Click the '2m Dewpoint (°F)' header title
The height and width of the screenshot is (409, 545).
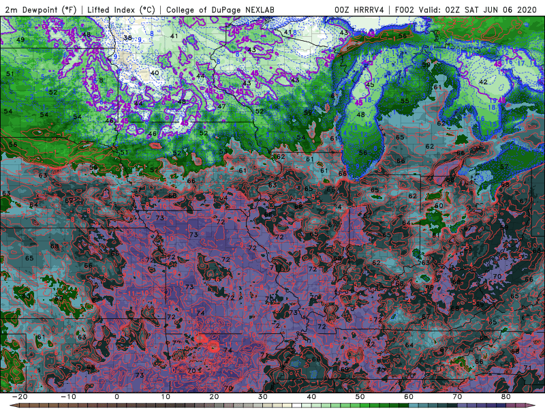(41, 10)
